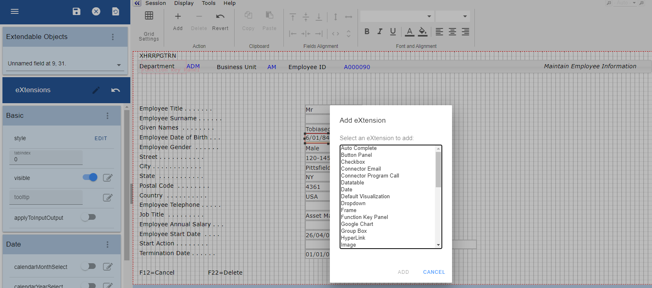Enable the calendarMonthSelect toggle
This screenshot has height=288, width=652.
[x=88, y=266]
